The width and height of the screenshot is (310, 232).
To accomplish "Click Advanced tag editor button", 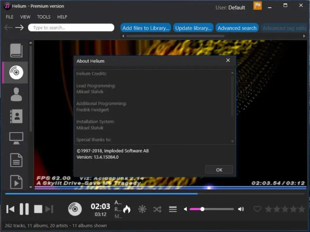I will tap(284, 28).
